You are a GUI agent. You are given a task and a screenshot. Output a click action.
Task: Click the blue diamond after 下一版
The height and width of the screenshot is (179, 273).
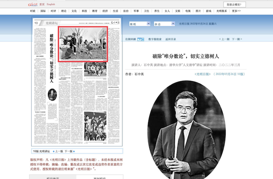(74, 151)
